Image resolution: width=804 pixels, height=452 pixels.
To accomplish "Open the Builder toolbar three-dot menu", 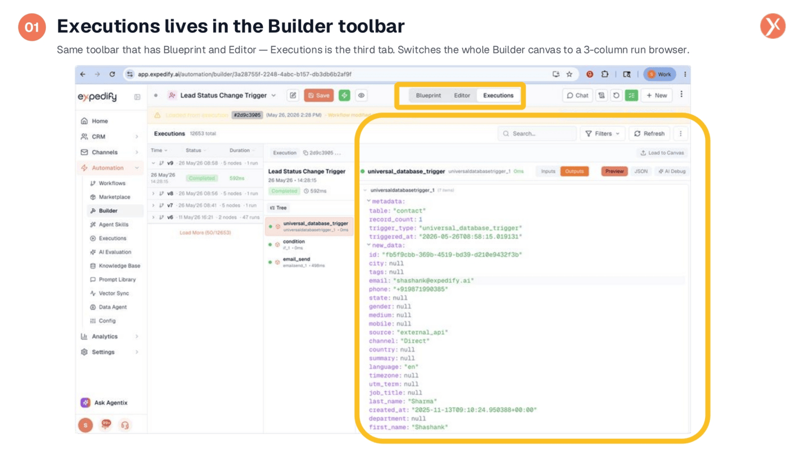I will point(681,94).
